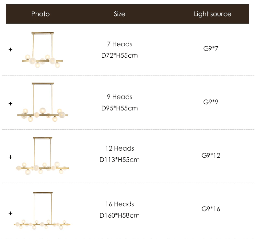This screenshot has width=256, height=239.
Task: Click the Size column header
Action: tap(120, 14)
